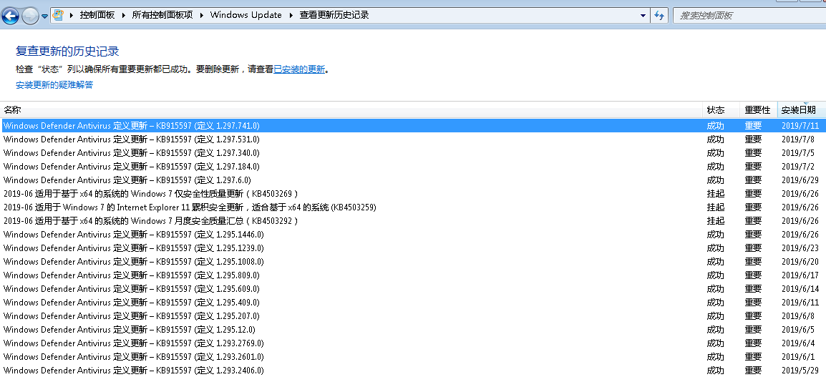Select Defender update definition 1.295.609.0 row
The width and height of the screenshot is (826, 377).
[x=413, y=289]
